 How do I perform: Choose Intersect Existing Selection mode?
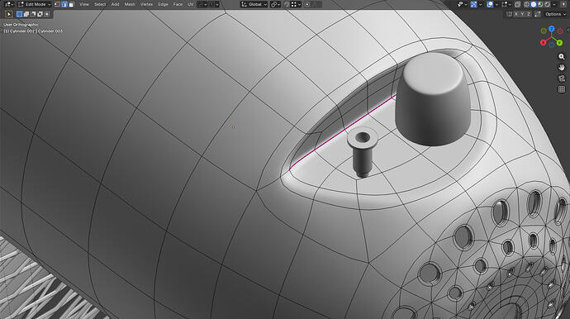tap(47, 14)
